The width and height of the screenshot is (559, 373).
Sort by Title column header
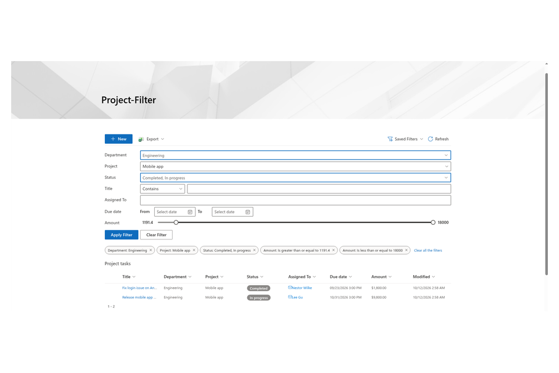(x=129, y=277)
